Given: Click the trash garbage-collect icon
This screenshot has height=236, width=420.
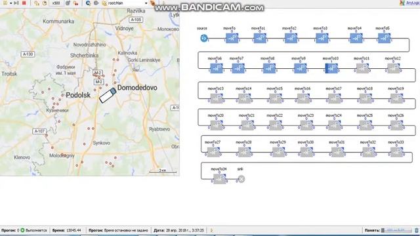Looking at the screenshot, I should (417, 230).
